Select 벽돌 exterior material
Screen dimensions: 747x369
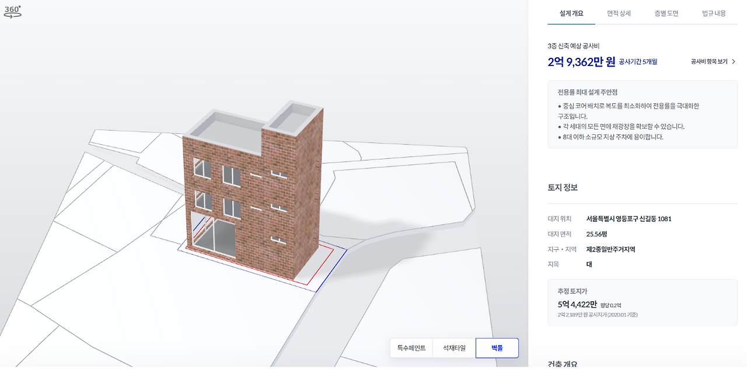click(497, 348)
